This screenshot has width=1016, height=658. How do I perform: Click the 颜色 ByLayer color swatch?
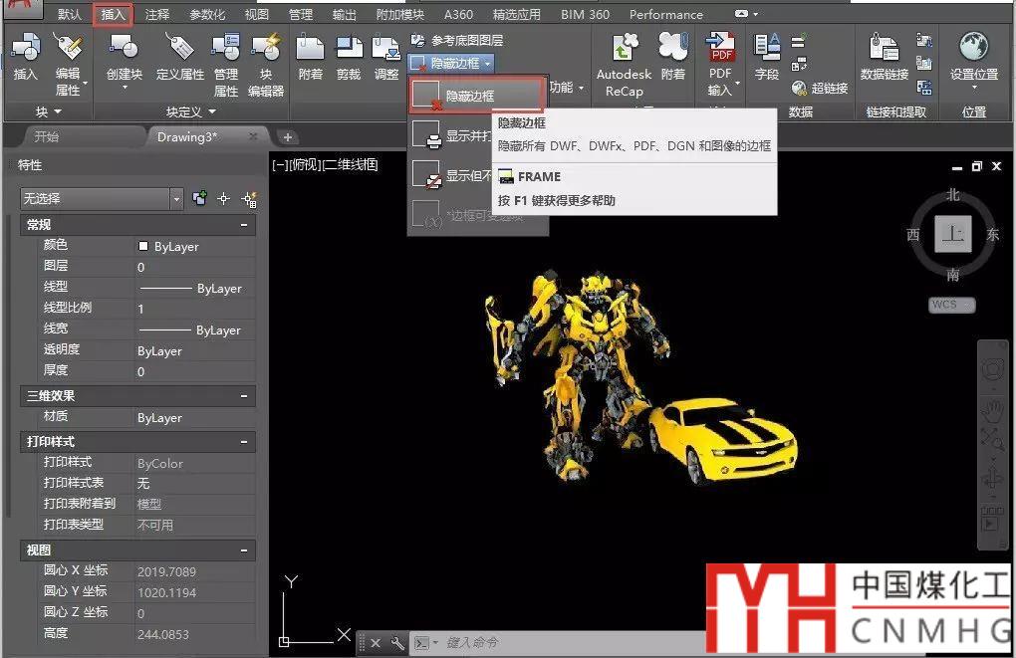point(143,246)
